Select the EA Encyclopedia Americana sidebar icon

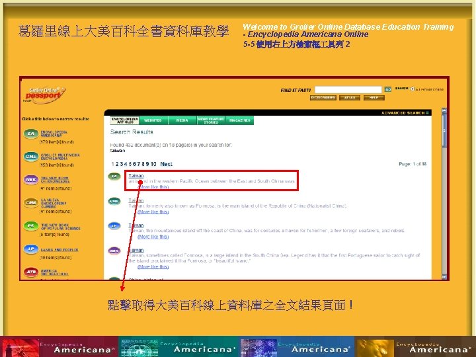click(31, 134)
